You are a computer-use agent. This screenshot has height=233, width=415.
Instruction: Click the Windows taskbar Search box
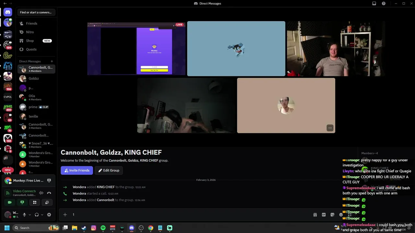(x=36, y=228)
